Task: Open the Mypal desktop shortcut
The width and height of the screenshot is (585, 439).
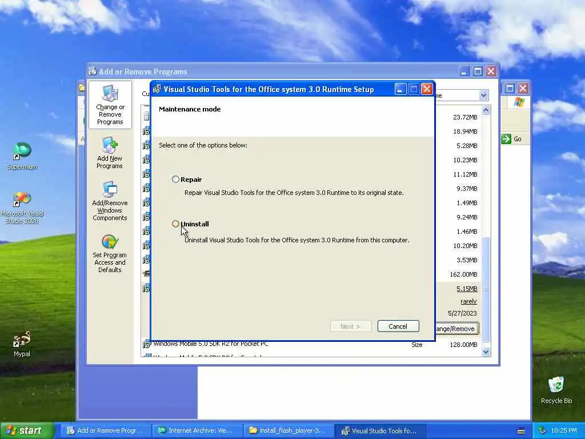Action: [x=22, y=344]
